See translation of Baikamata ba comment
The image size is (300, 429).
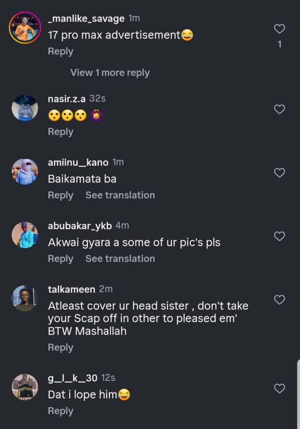pos(120,195)
